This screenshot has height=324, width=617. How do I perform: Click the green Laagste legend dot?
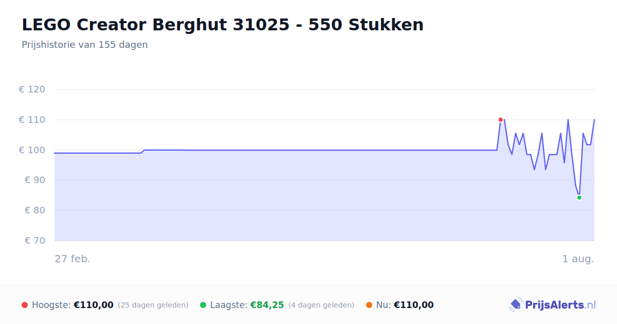(x=203, y=305)
